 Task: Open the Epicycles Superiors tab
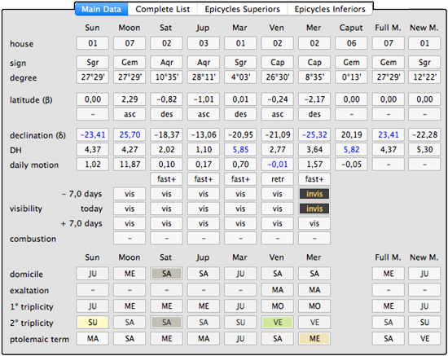(x=242, y=9)
